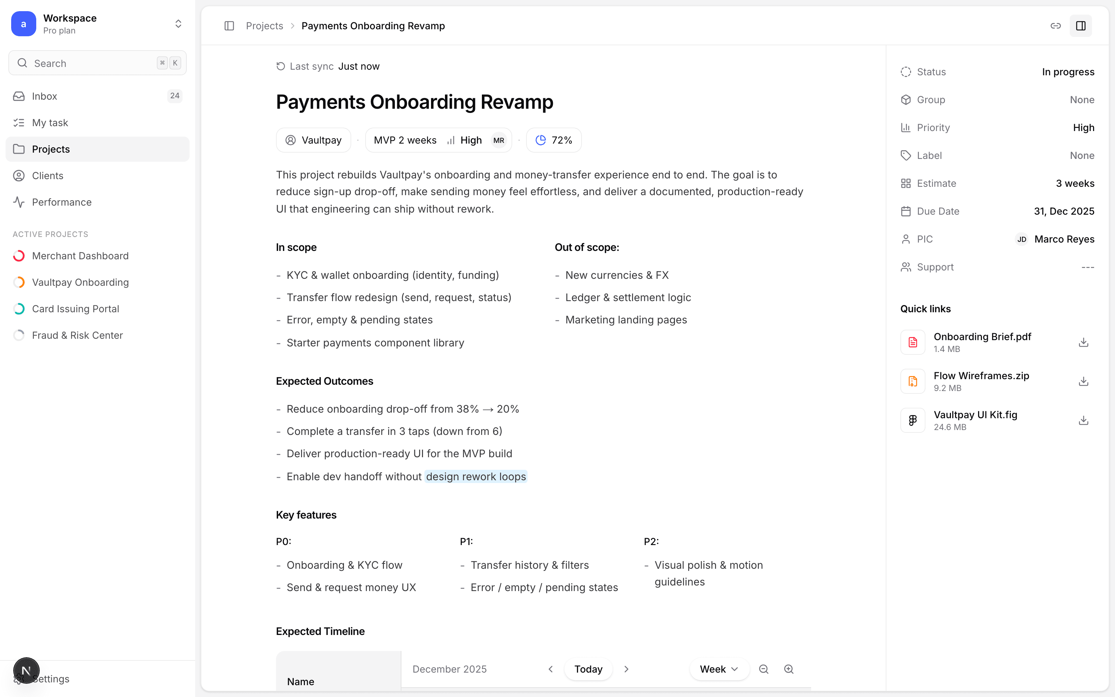The height and width of the screenshot is (697, 1115).
Task: Open Merchant Dashboard project
Action: click(98, 256)
